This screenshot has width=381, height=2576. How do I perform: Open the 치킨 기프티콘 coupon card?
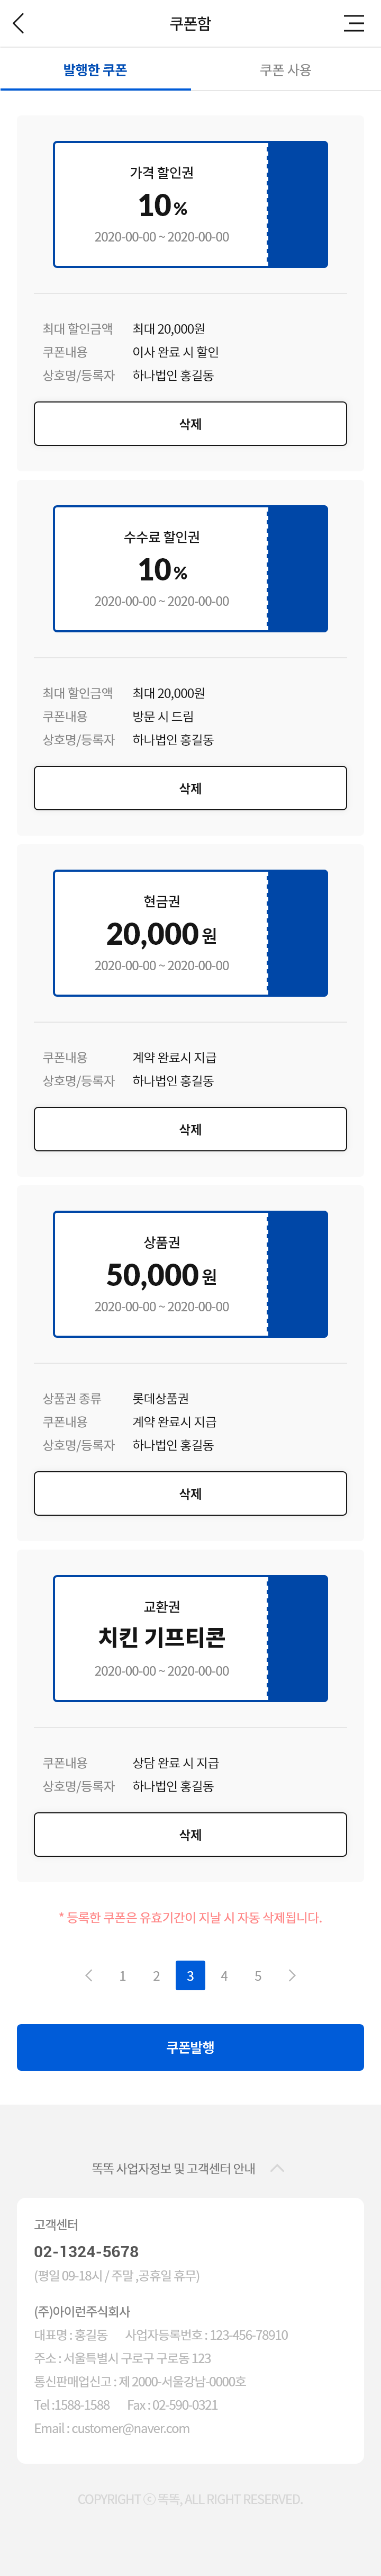point(190,1638)
